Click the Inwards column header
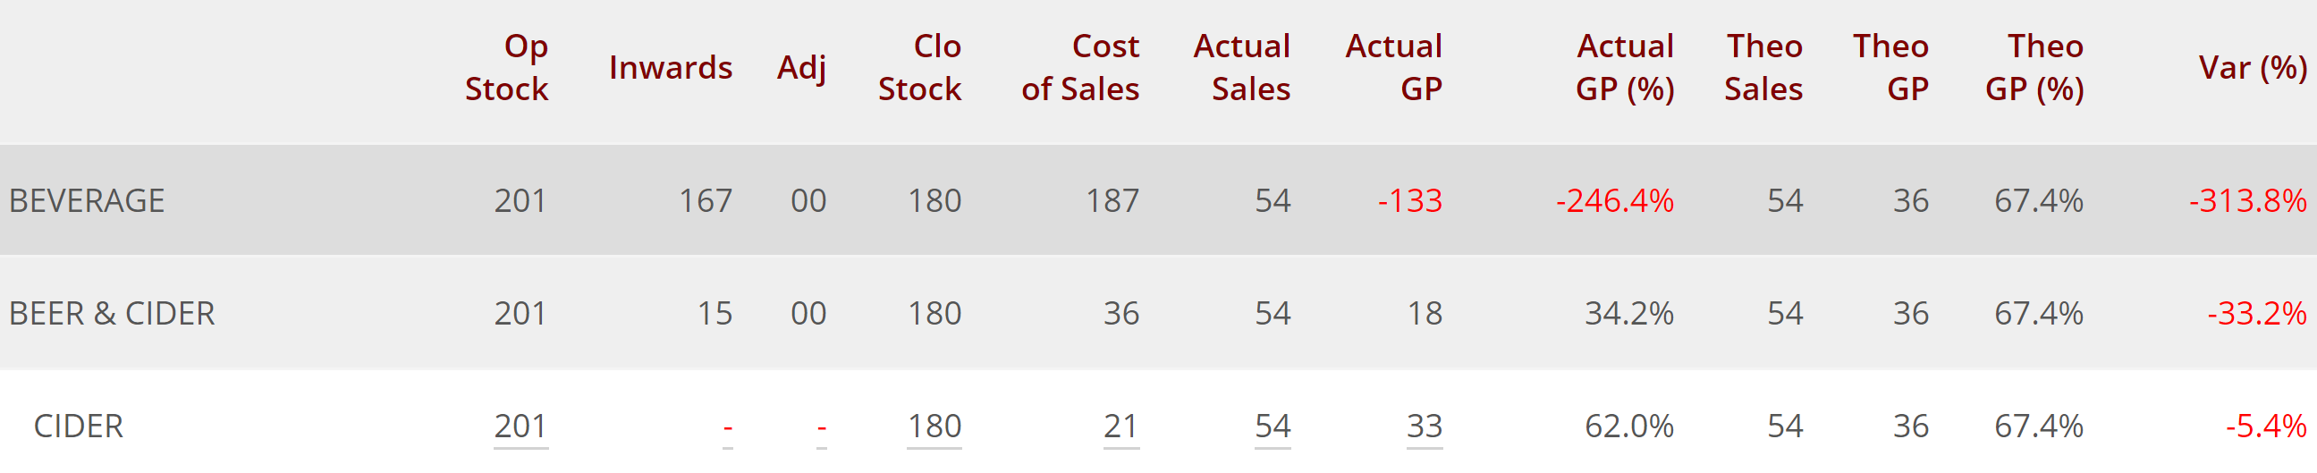The width and height of the screenshot is (2317, 473). point(670,67)
